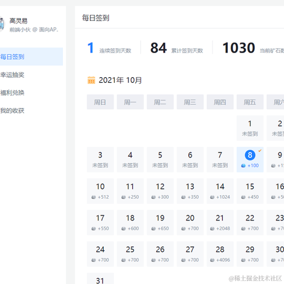Select day 19 with +650 reward
The height and width of the screenshot is (284, 284).
pos(160,222)
